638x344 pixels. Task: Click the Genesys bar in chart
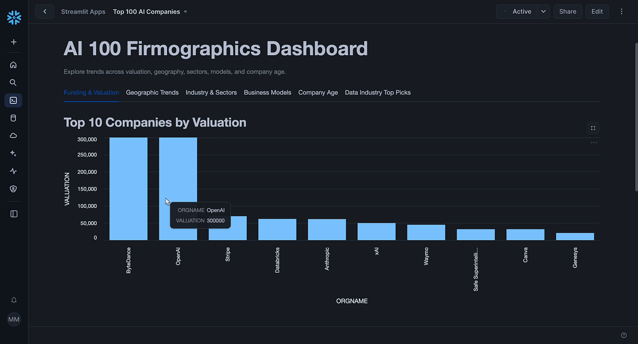pyautogui.click(x=575, y=236)
